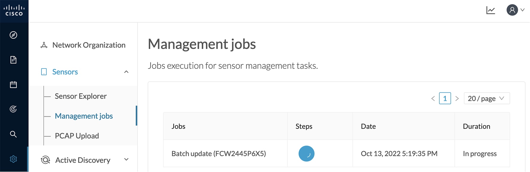Click the Cisco logo in the corner
Screen dimensions: 530x172
point(14,10)
